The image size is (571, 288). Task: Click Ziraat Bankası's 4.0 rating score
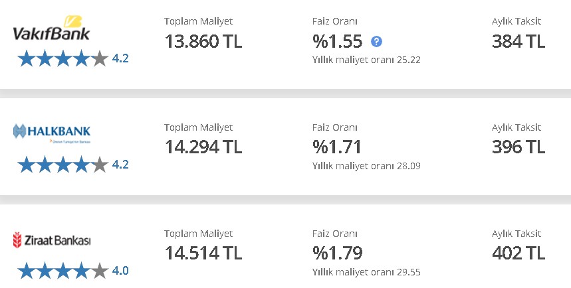pos(120,271)
